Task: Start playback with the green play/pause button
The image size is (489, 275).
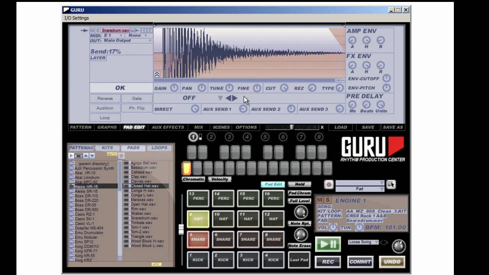Action: [328, 244]
